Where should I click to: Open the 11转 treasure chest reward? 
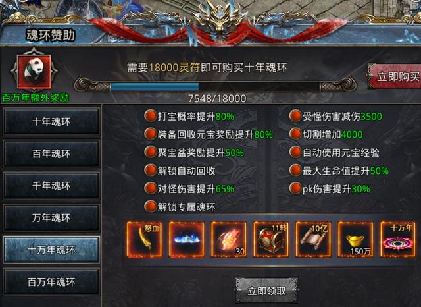(x=271, y=240)
